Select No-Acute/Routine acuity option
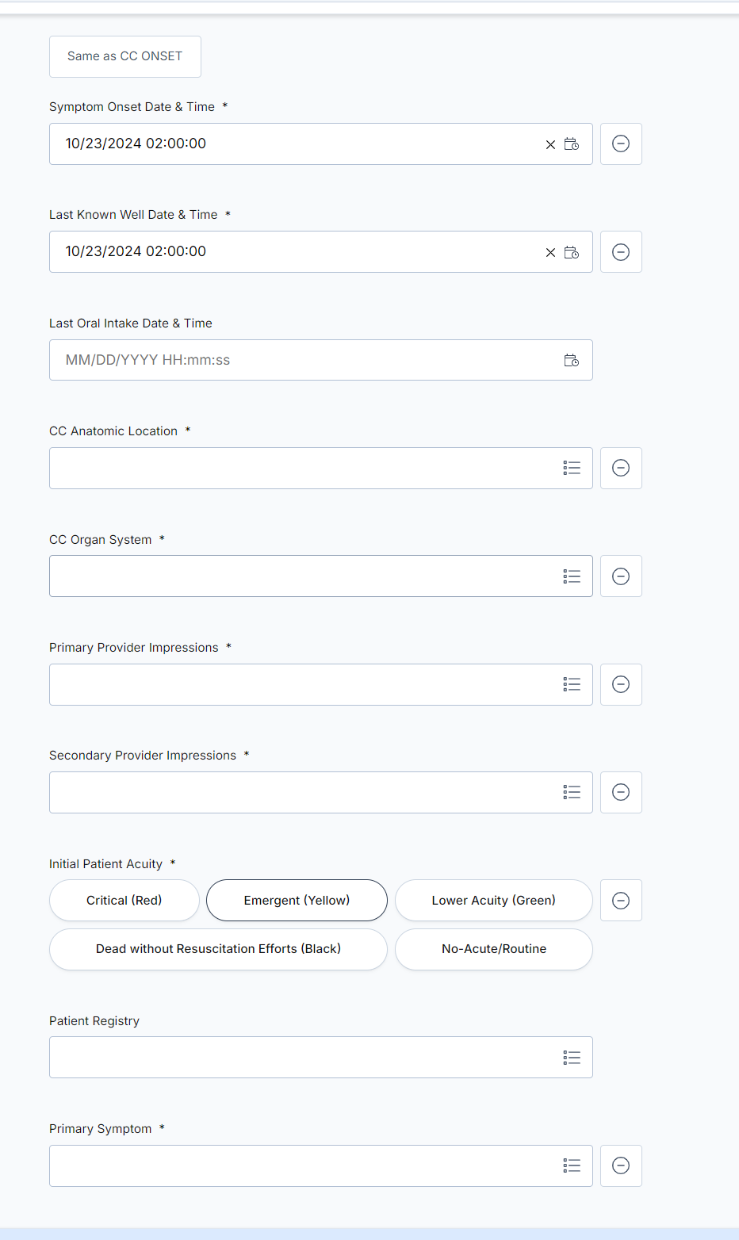 coord(494,949)
